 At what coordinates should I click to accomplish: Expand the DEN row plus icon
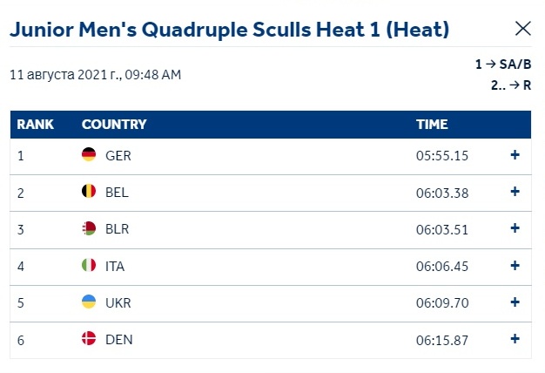515,338
